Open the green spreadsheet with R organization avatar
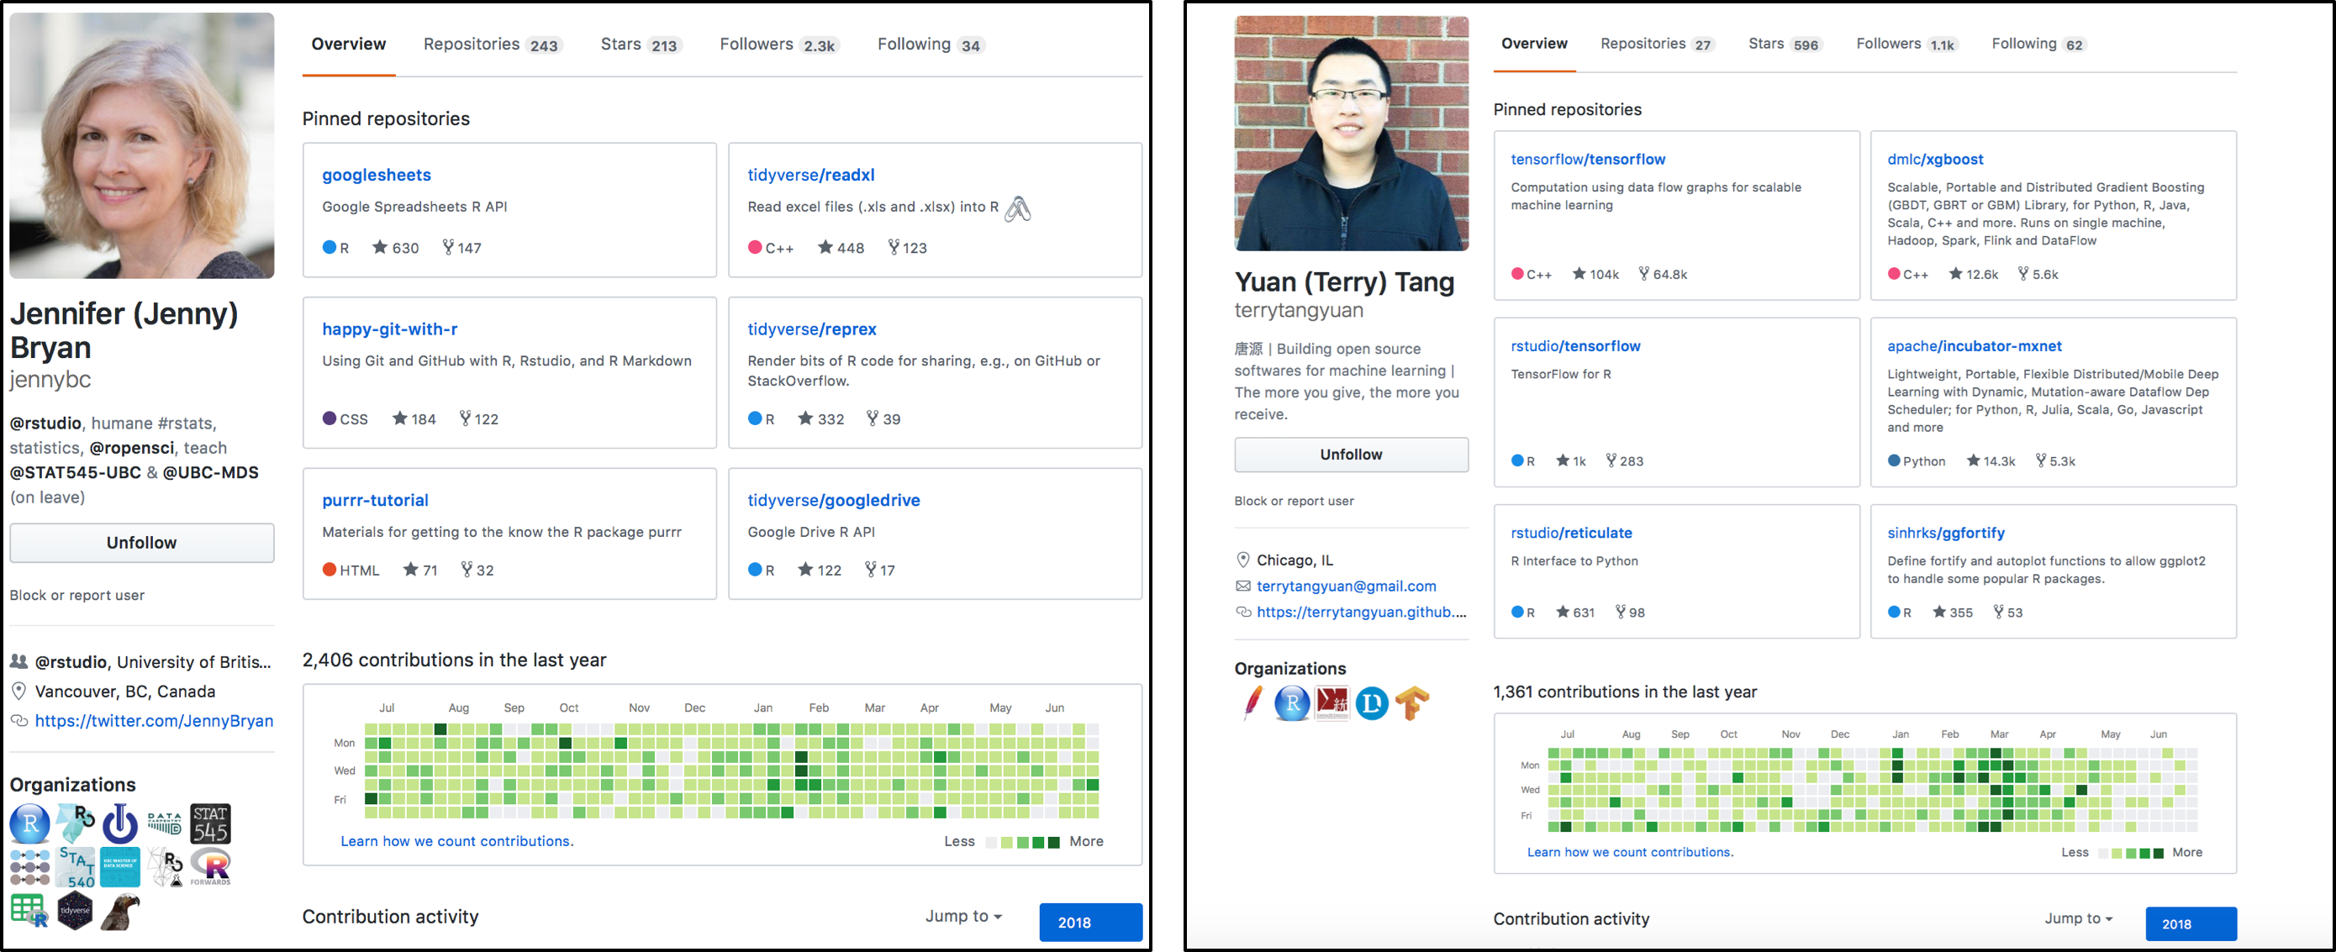Screen dimensions: 2336x952 coord(30,911)
